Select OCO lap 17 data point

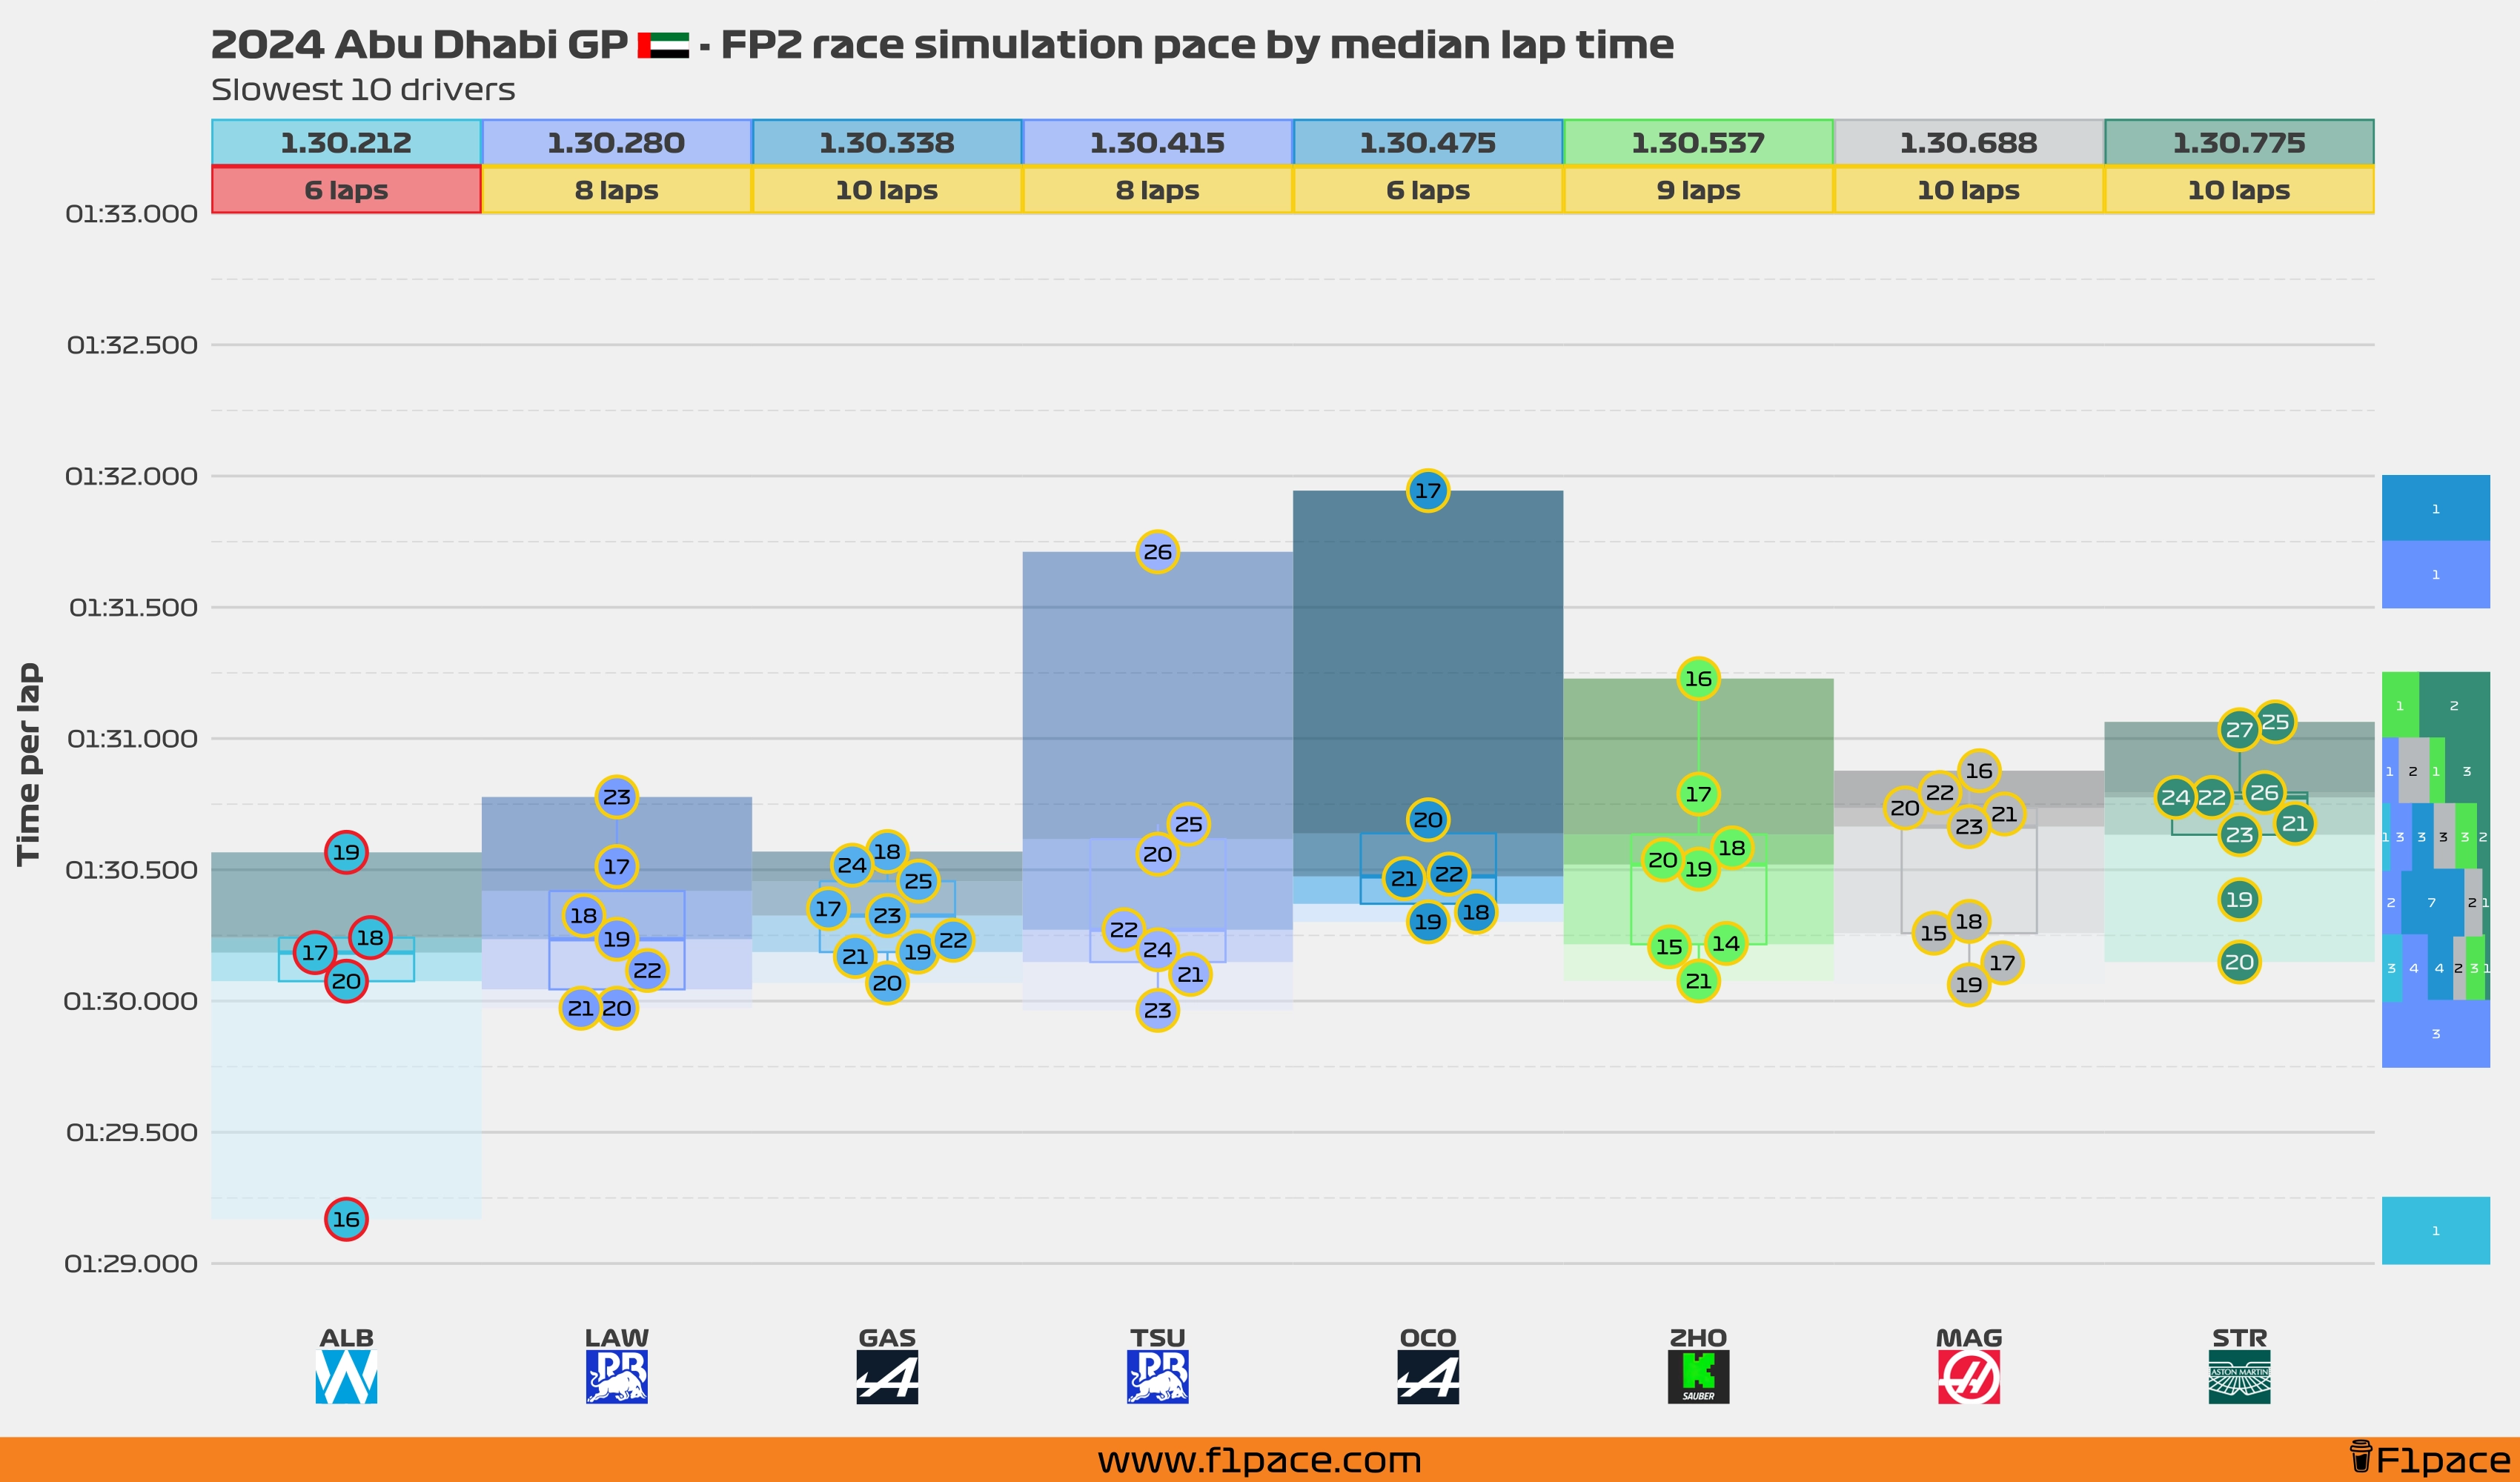pos(1428,491)
